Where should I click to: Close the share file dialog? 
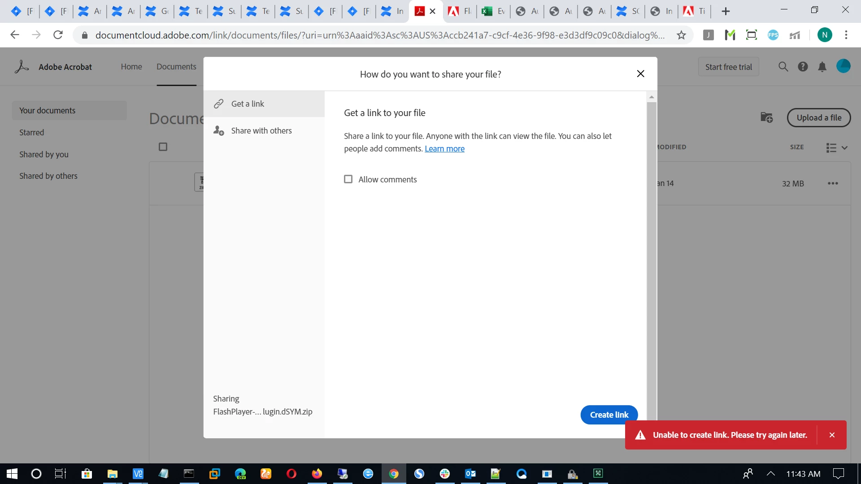point(640,74)
